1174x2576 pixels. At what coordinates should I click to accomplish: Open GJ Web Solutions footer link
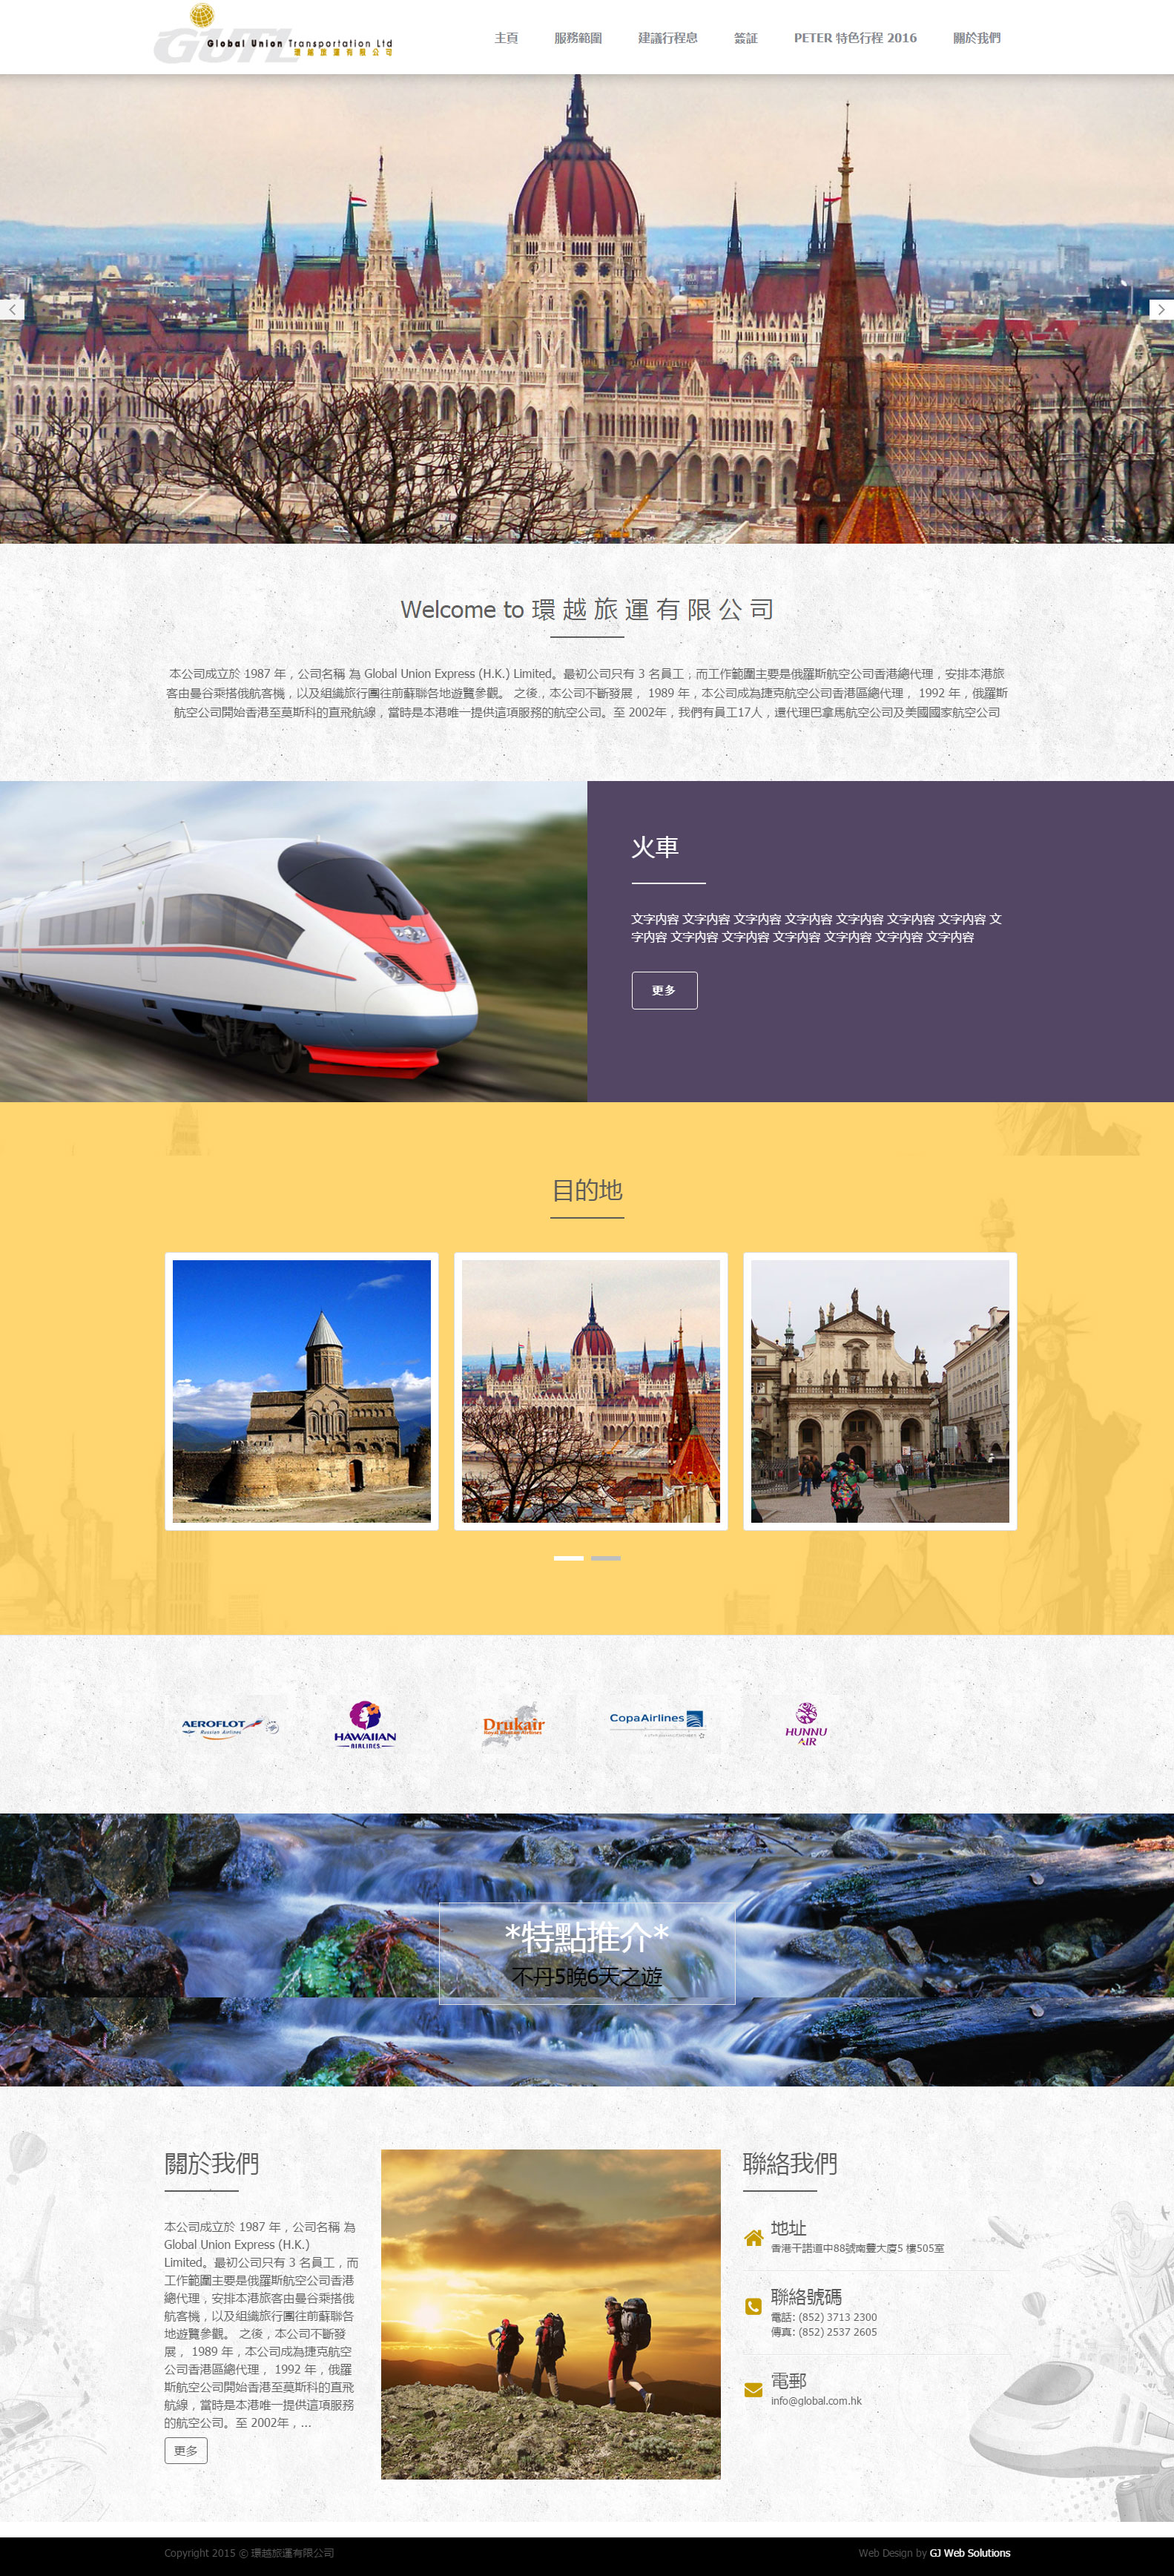(969, 2553)
